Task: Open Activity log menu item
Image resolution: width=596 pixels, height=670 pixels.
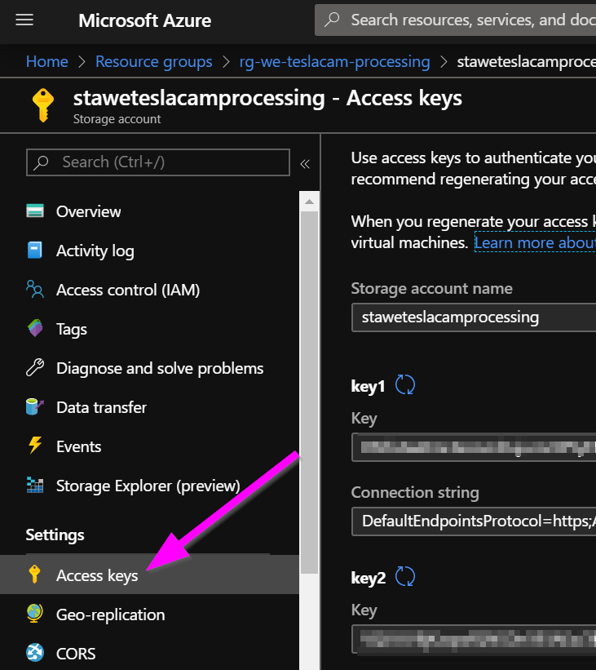Action: point(95,251)
